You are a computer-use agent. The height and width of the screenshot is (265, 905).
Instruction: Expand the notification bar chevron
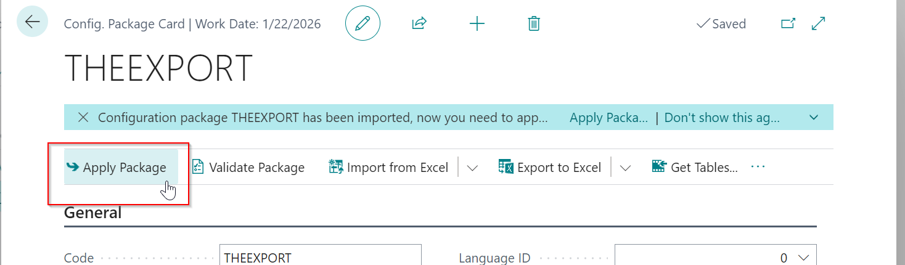point(814,117)
